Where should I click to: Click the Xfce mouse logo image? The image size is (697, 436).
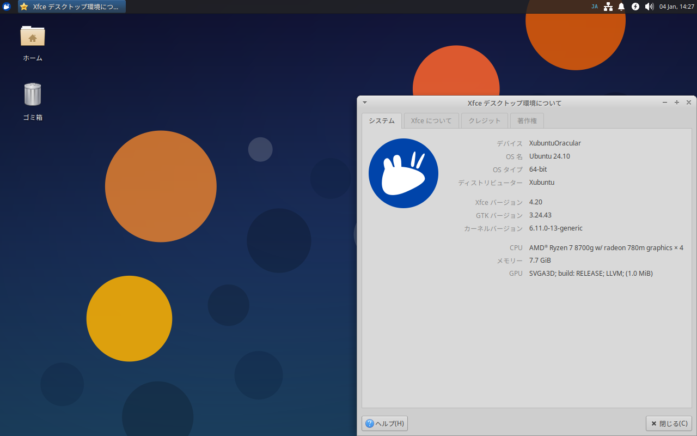(x=403, y=173)
